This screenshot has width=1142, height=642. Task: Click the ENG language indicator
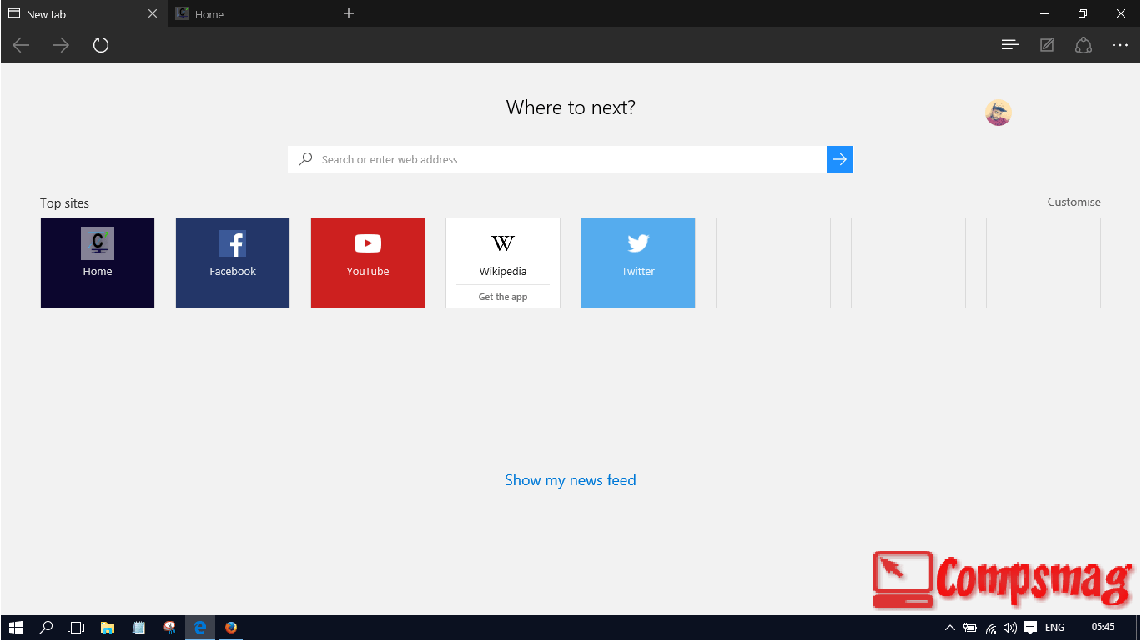[x=1054, y=628]
